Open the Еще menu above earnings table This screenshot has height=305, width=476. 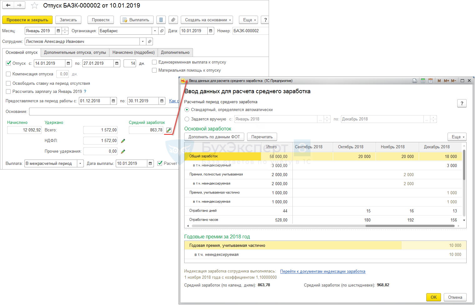[457, 137]
